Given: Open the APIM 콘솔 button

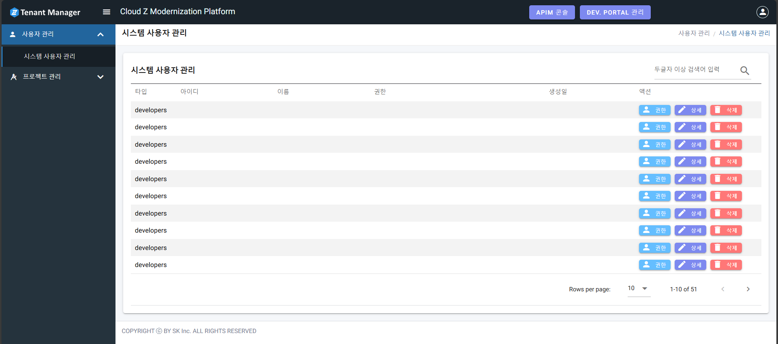Looking at the screenshot, I should pyautogui.click(x=552, y=13).
